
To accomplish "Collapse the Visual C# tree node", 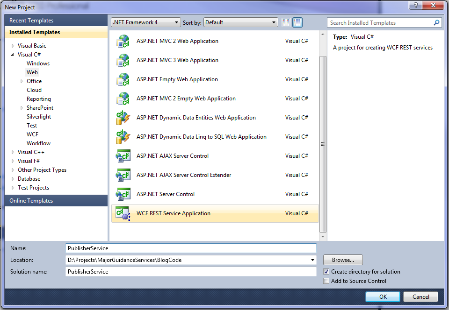I will tap(12, 55).
